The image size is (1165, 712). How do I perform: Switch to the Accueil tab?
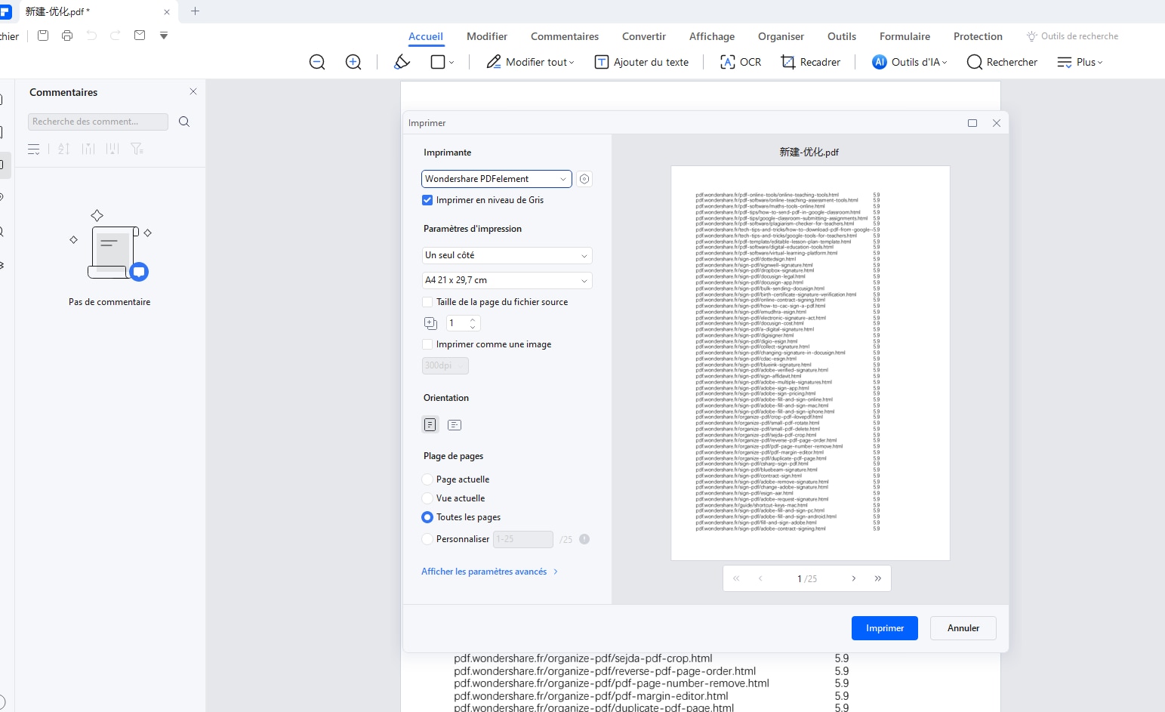426,36
